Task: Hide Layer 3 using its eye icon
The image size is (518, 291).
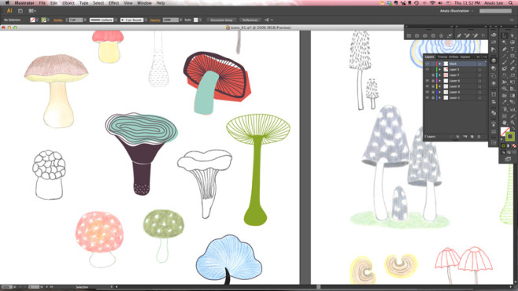Action: tap(427, 87)
